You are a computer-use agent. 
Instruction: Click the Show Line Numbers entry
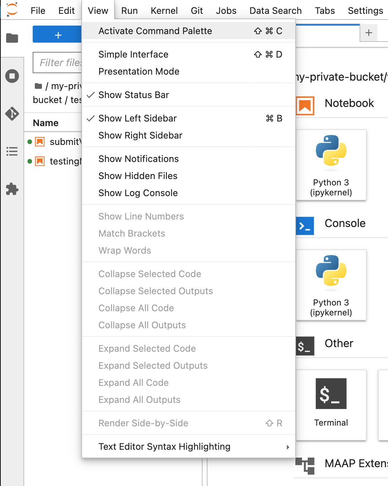point(189,216)
